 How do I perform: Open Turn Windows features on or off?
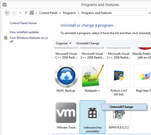click(x=28, y=40)
